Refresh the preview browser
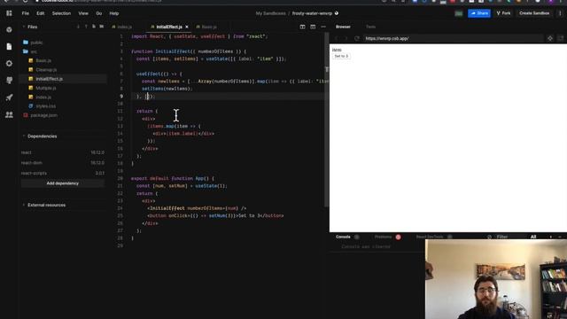Image resolution: width=567 pixels, height=319 pixels. pyautogui.click(x=357, y=38)
